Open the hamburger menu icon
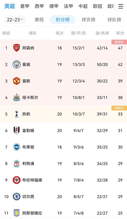Screen dimensions: 127x219 point(121,6)
